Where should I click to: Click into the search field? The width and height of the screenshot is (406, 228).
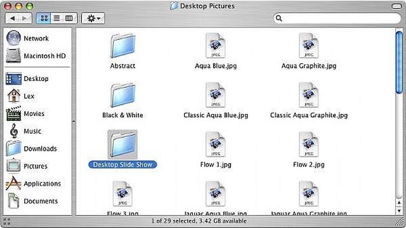pyautogui.click(x=337, y=18)
